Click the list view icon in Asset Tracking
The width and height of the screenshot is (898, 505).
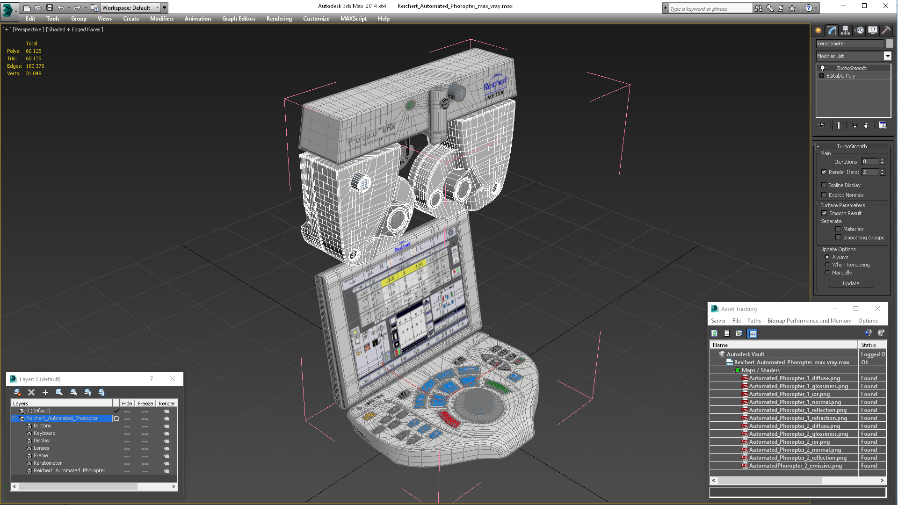point(727,333)
